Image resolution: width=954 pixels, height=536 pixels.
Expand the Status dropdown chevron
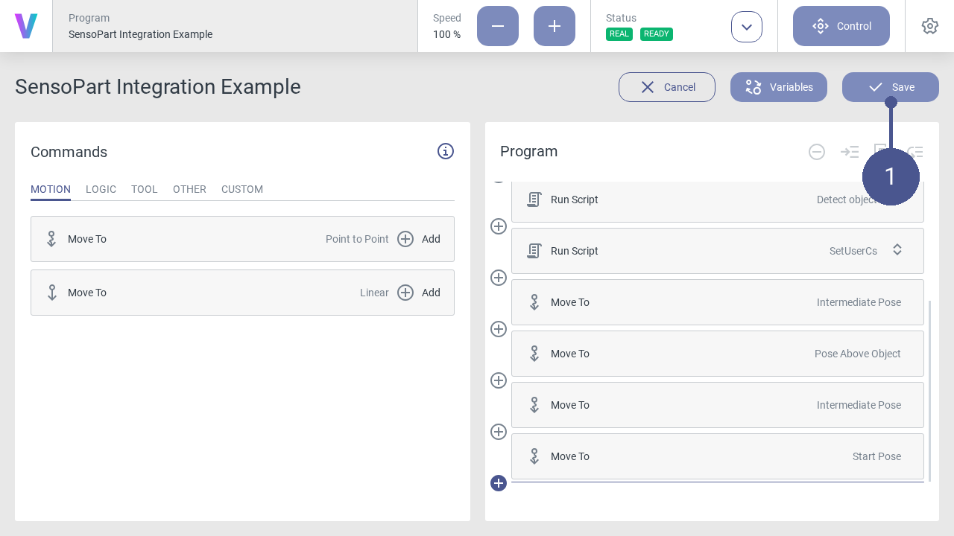tap(747, 27)
